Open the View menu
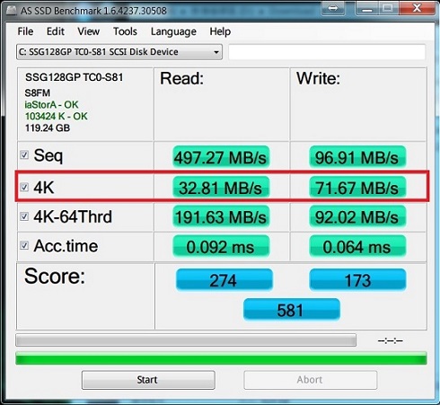440x405 pixels. click(x=89, y=31)
